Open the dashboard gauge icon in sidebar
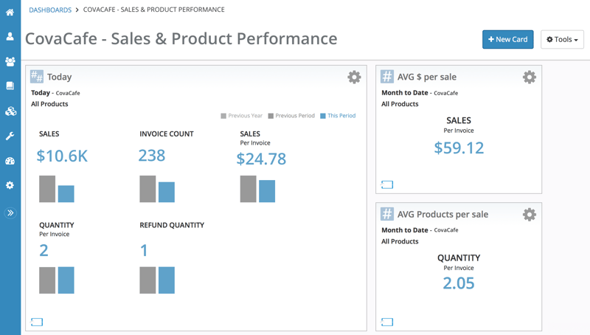This screenshot has height=335, width=590. click(x=10, y=161)
